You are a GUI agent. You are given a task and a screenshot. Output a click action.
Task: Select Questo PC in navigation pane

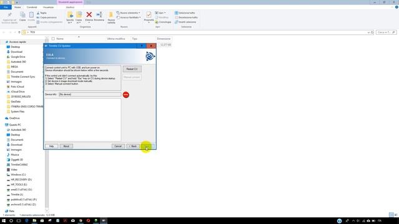pyautogui.click(x=15, y=125)
